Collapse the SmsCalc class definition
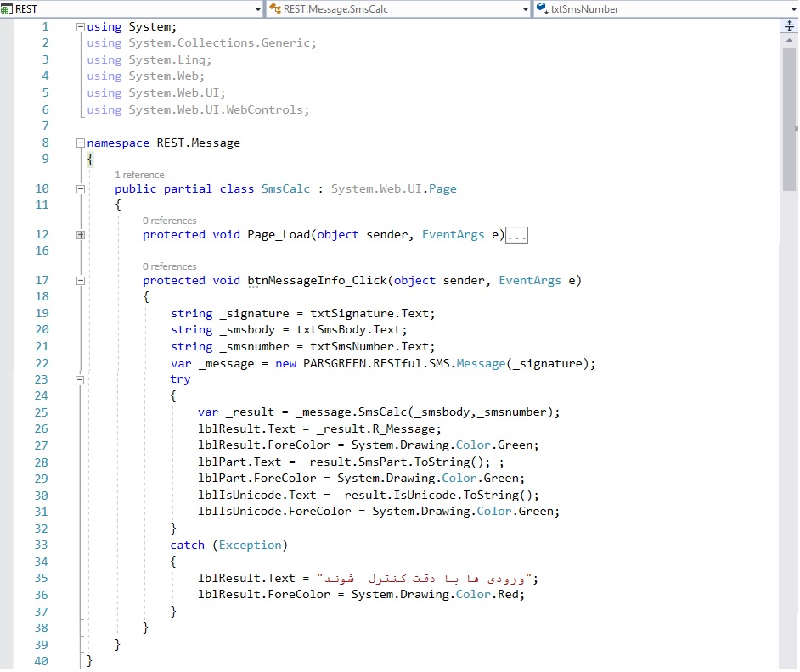This screenshot has width=800, height=672. [x=81, y=189]
